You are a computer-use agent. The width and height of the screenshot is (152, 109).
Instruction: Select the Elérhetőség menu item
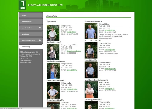pos(31,47)
